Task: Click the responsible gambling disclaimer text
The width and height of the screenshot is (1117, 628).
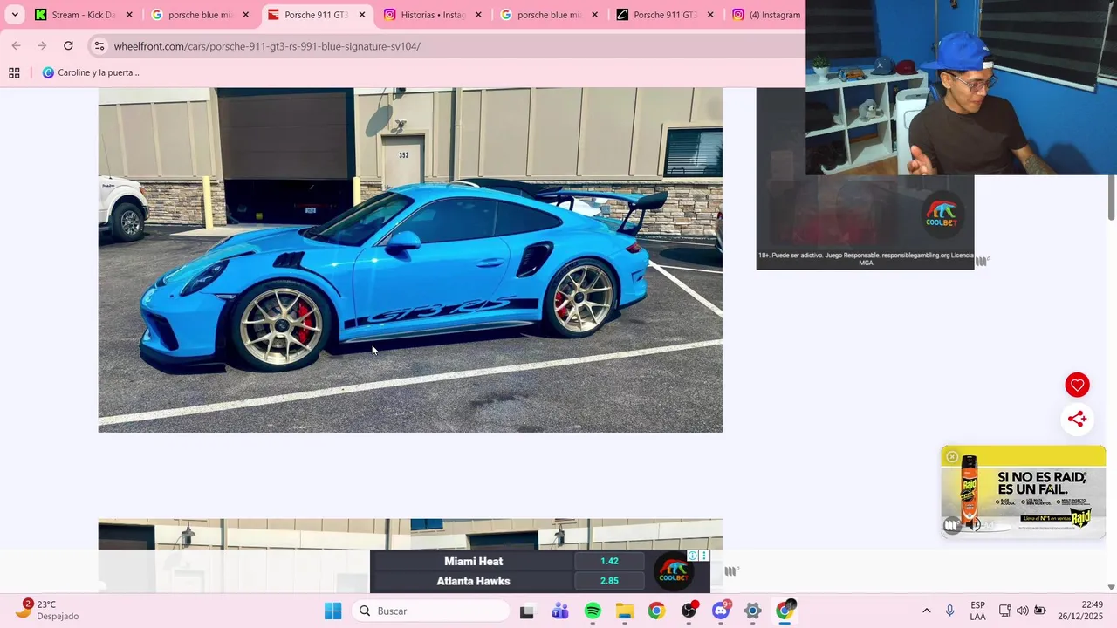Action: tap(865, 259)
